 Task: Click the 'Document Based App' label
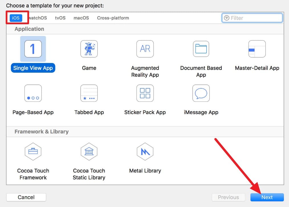coord(201,71)
